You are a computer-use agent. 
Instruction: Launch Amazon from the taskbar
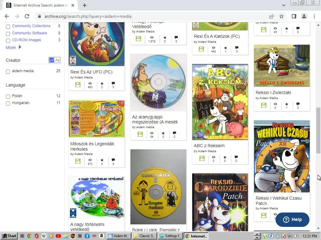click(101, 236)
